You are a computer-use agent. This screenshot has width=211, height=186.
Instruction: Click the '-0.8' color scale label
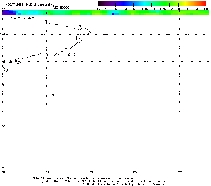pyautogui.click(x=115, y=9)
